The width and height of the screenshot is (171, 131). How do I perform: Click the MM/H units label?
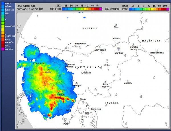pos(125,6)
